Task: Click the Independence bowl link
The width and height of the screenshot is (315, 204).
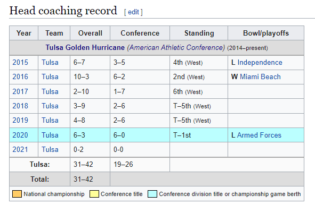Action: 260,63
